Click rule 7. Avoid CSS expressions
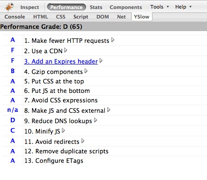The image size is (207, 180). pos(61,100)
